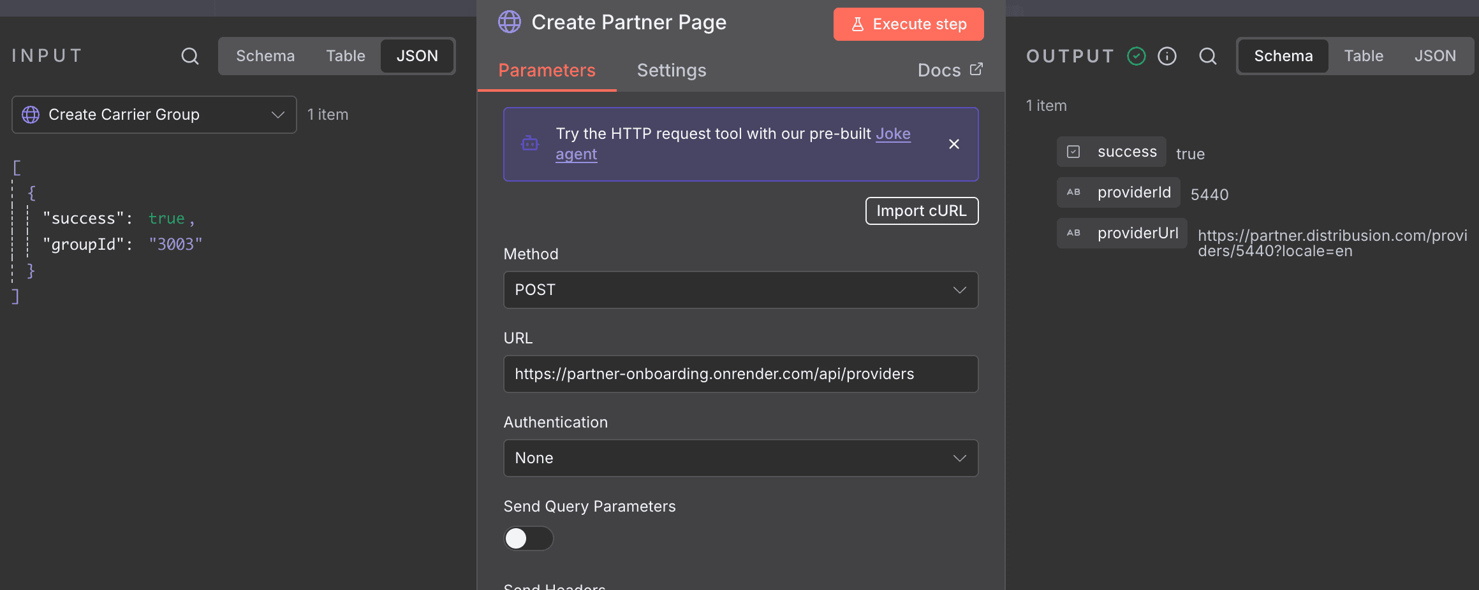Viewport: 1479px width, 590px height.
Task: Select the Parameters tab
Action: [547, 70]
